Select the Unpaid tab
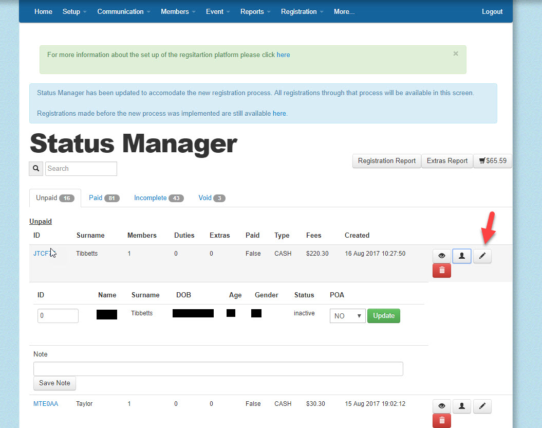 [55, 198]
